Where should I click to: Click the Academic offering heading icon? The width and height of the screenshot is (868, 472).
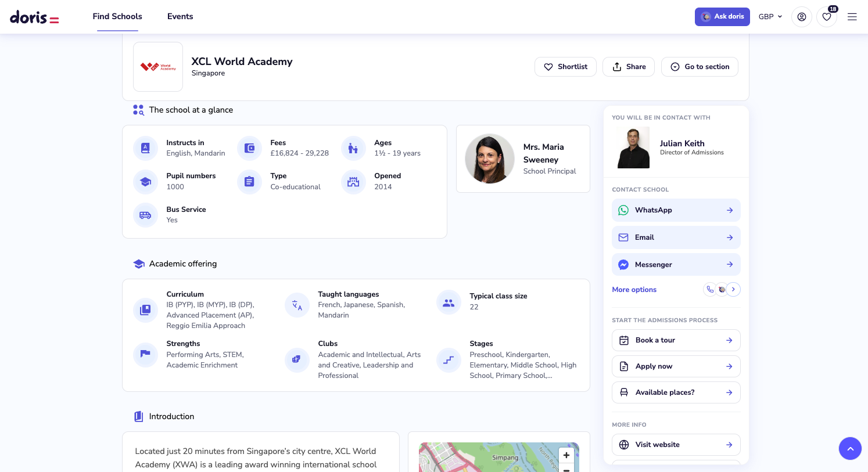[x=139, y=264]
